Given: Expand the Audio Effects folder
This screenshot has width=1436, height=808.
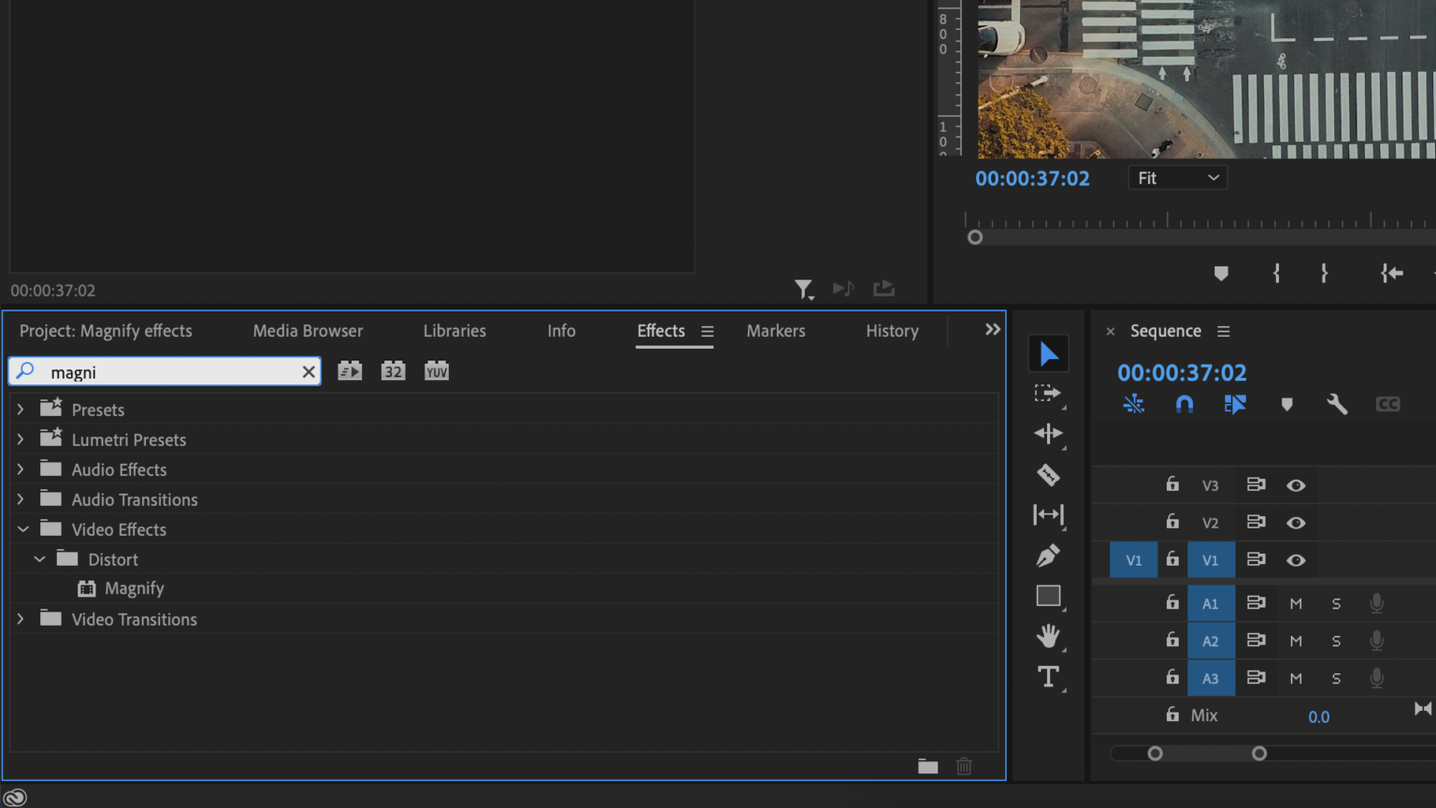Looking at the screenshot, I should 21,469.
